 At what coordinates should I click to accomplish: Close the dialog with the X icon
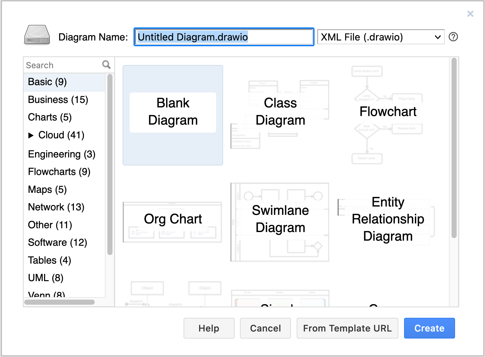[x=470, y=14]
